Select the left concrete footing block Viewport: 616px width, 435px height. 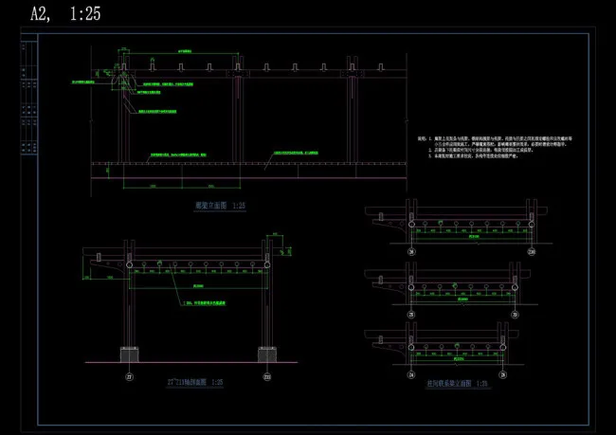130,354
